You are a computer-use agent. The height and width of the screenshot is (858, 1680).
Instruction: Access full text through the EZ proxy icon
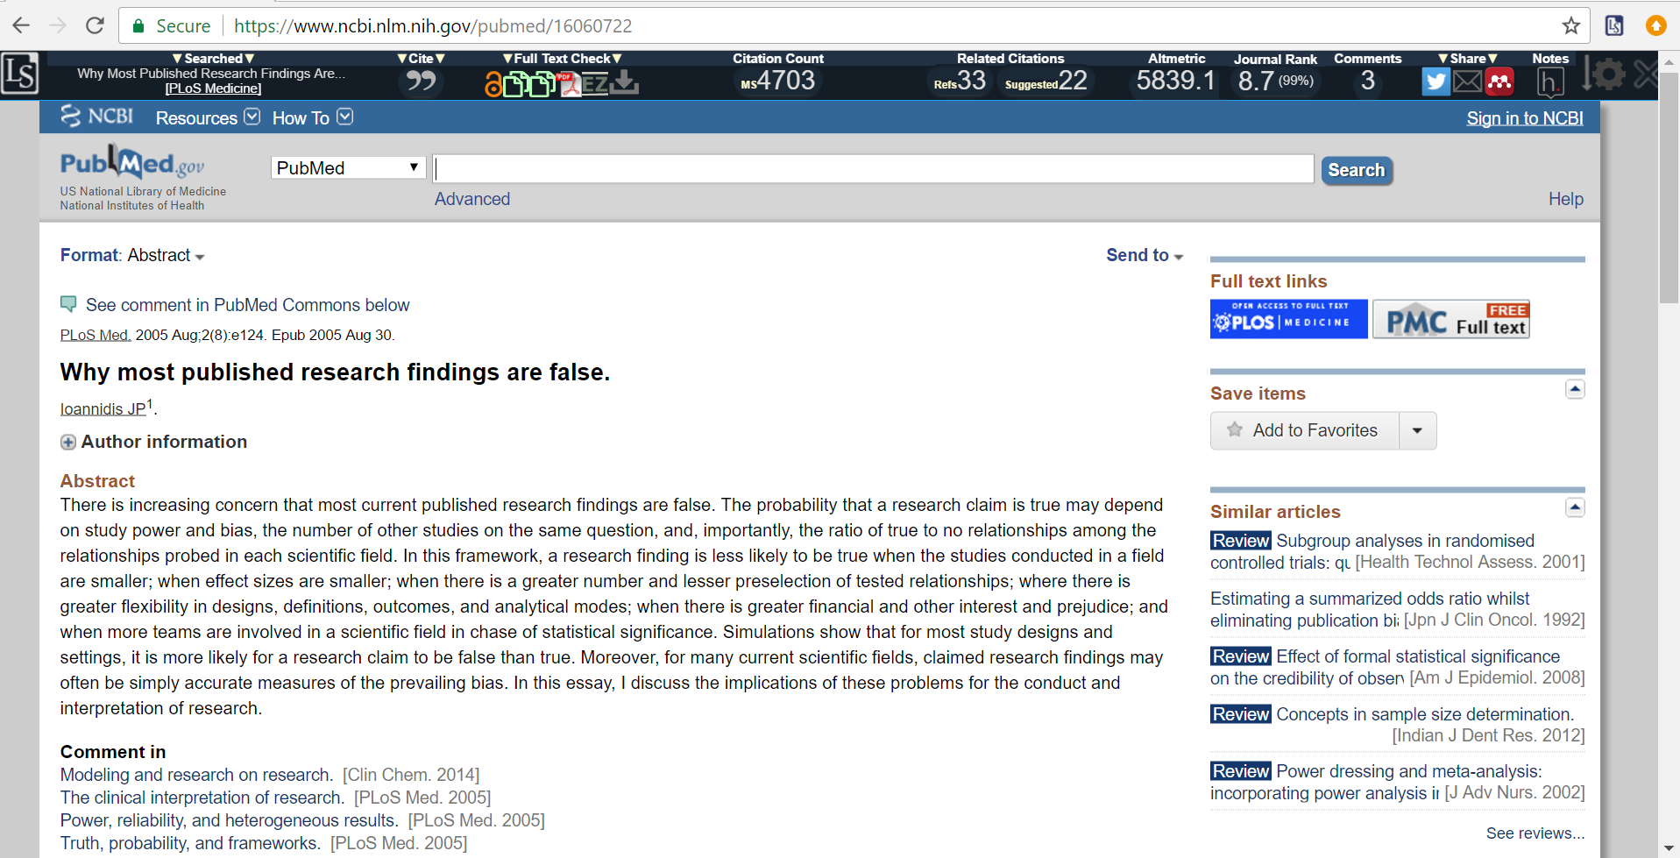(596, 84)
